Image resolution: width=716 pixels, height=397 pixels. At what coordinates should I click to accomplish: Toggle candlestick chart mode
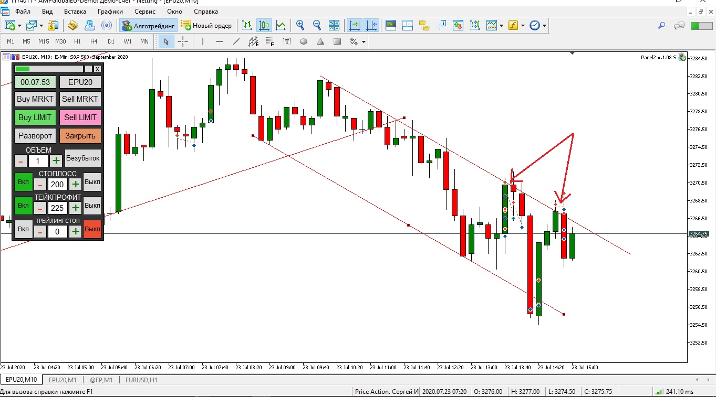[x=264, y=25]
